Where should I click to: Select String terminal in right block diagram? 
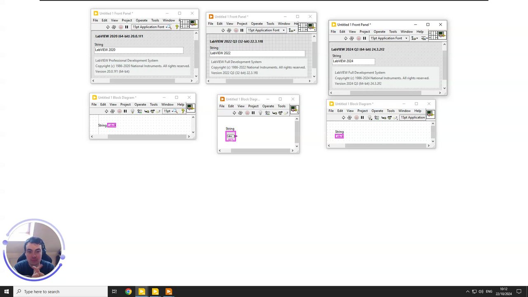[x=339, y=136]
